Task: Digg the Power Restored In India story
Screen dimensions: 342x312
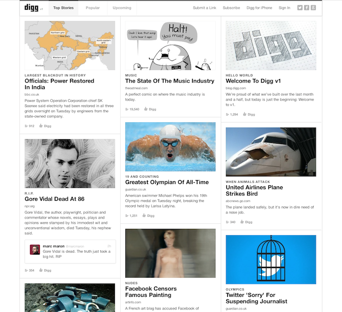Action: [x=46, y=126]
